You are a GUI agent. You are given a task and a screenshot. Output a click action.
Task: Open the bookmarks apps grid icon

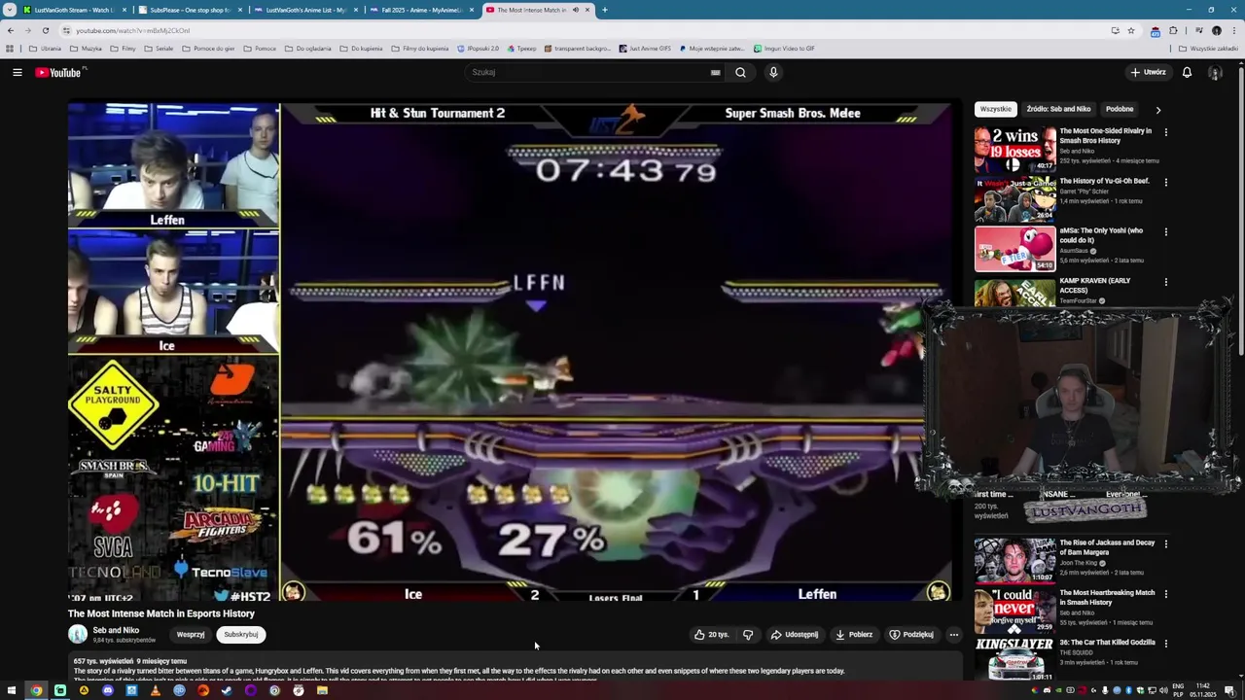(10, 48)
